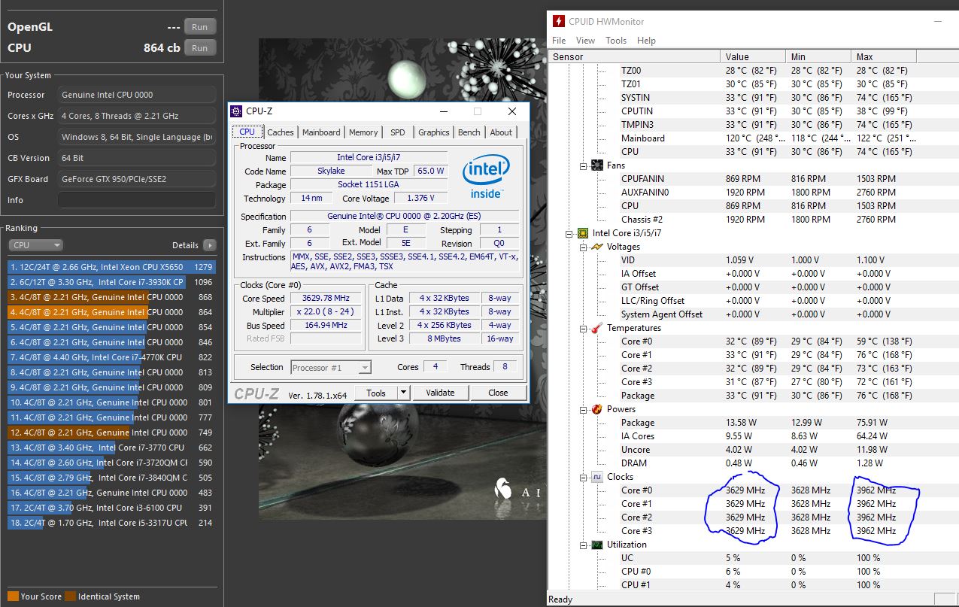Open the Cinebench ranking CPU dropdown
The height and width of the screenshot is (607, 959).
point(35,245)
